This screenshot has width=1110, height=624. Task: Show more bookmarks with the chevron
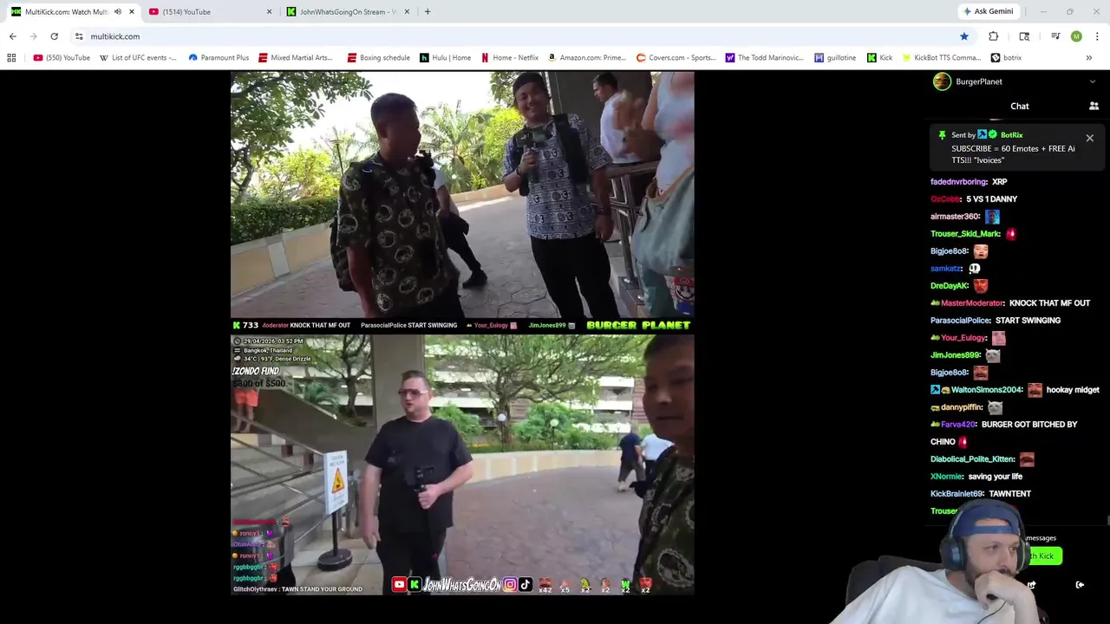tap(1088, 58)
